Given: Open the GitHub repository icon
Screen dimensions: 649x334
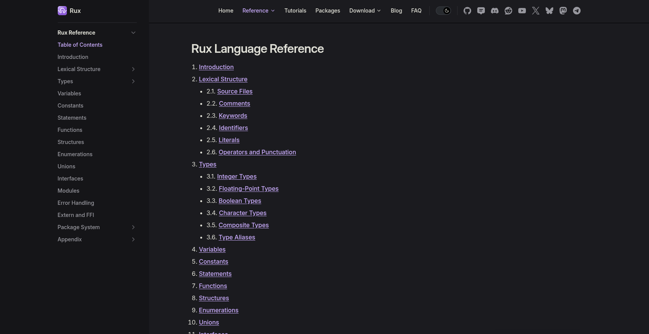Looking at the screenshot, I should (x=467, y=11).
